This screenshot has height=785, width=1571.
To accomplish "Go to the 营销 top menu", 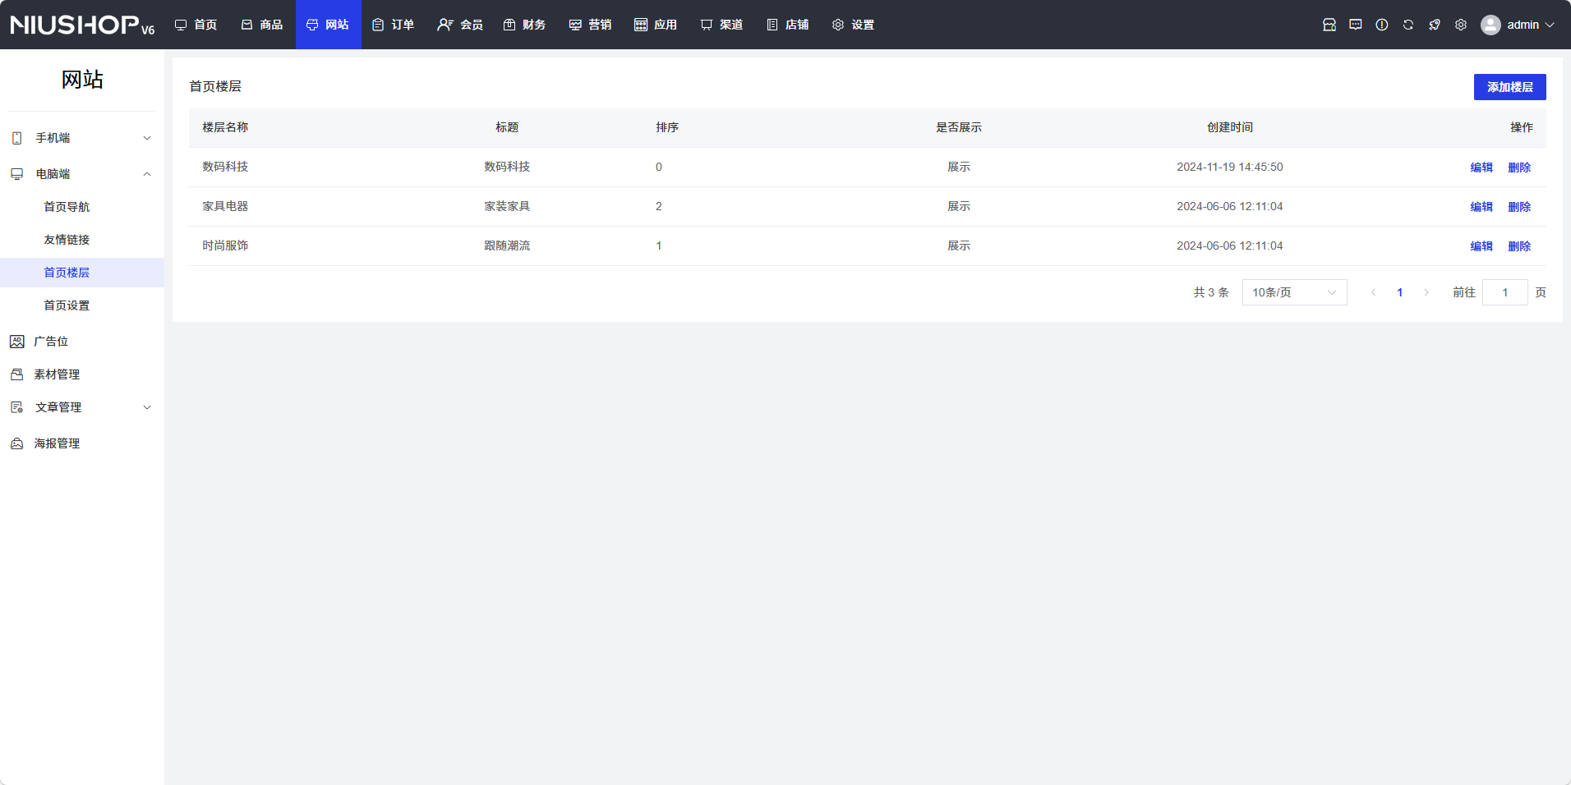I will click(x=590, y=25).
